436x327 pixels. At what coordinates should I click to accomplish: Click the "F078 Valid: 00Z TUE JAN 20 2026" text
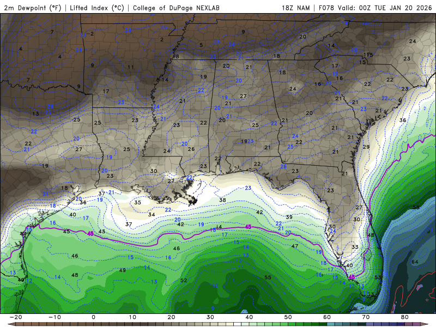[375, 8]
